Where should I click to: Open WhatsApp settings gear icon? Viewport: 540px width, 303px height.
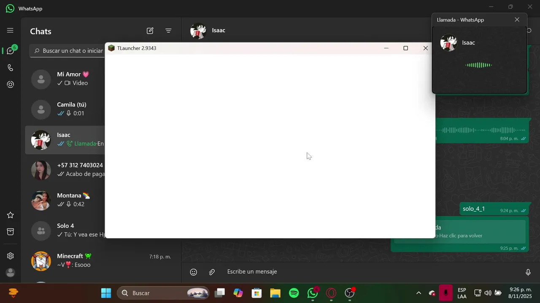[x=11, y=256]
